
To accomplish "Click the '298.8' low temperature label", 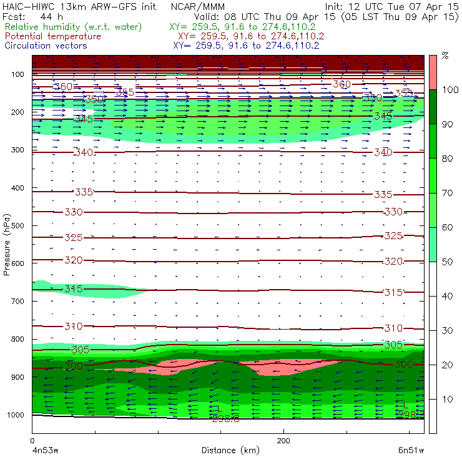I will (225, 419).
